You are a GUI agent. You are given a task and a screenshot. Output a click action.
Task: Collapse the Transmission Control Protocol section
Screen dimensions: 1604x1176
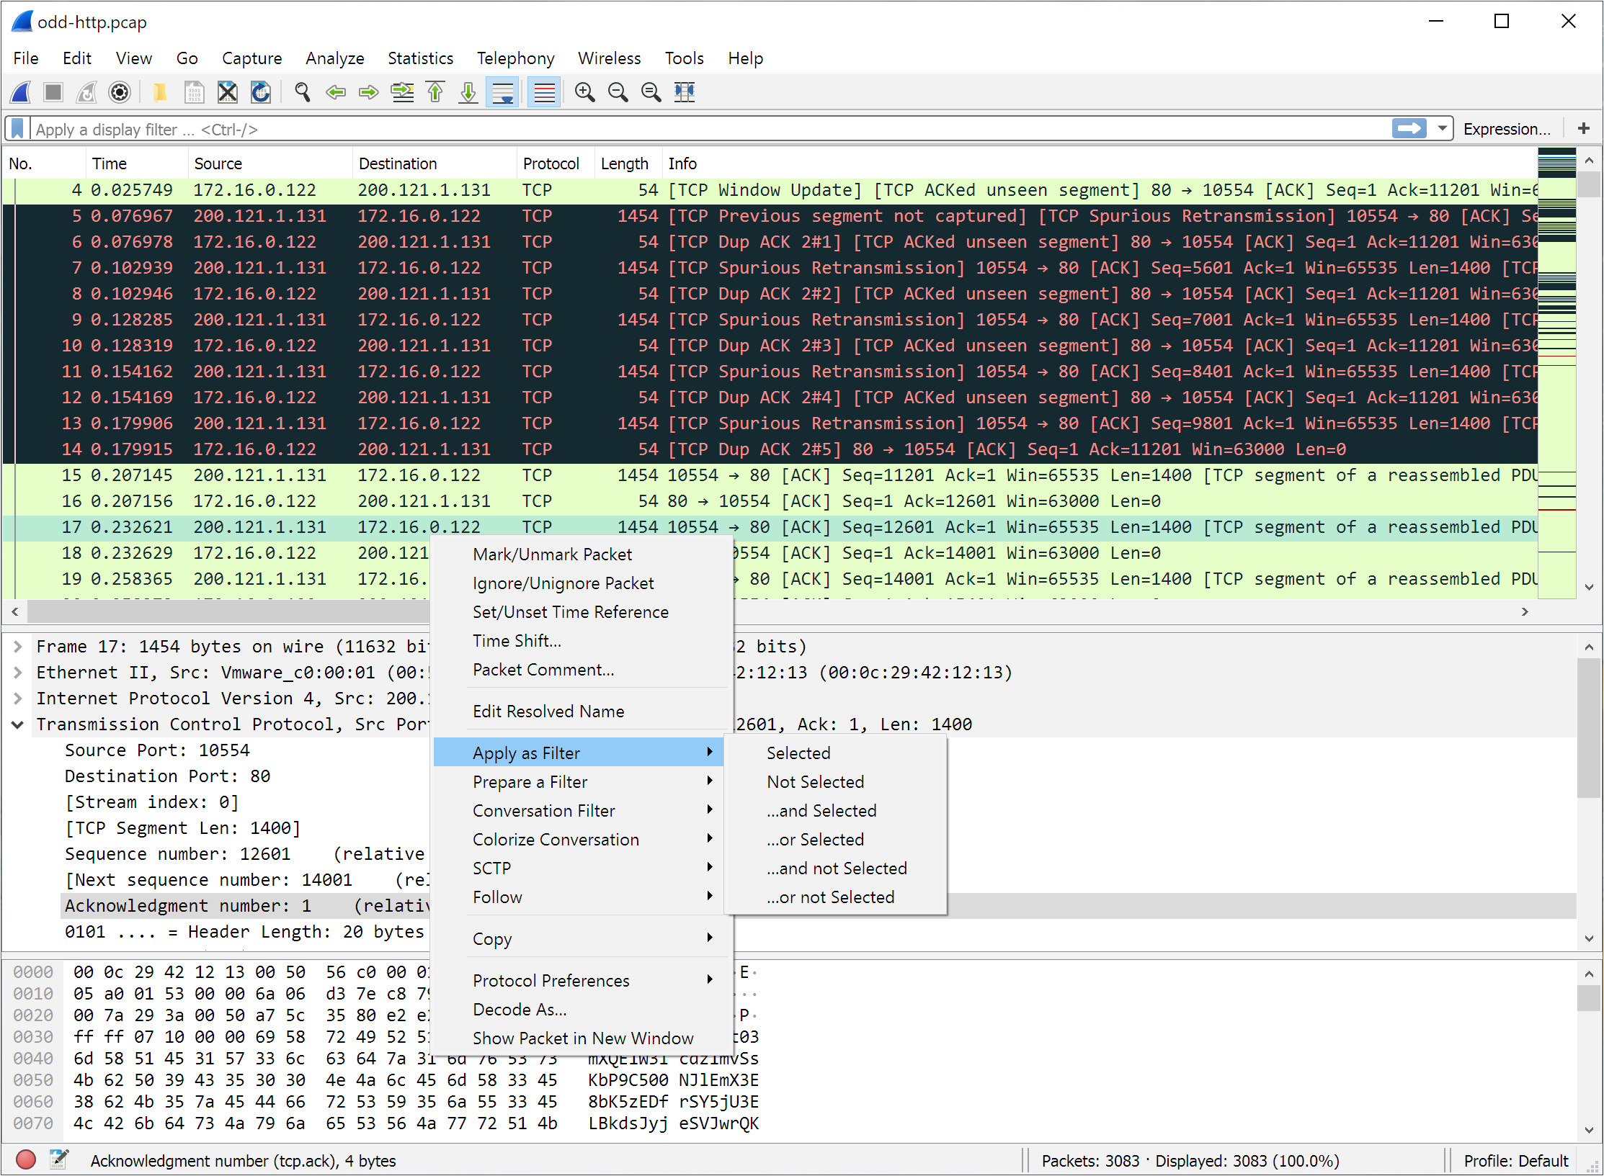[18, 724]
